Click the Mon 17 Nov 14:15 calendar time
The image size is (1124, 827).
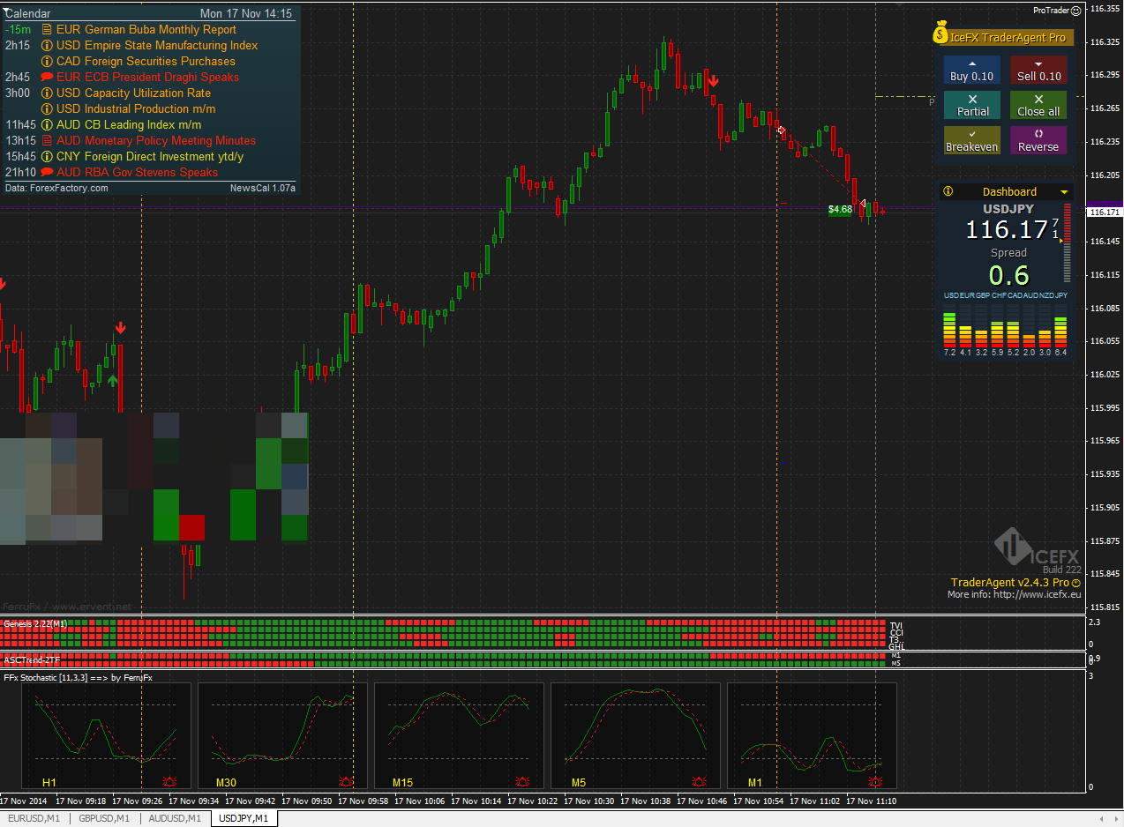point(246,13)
